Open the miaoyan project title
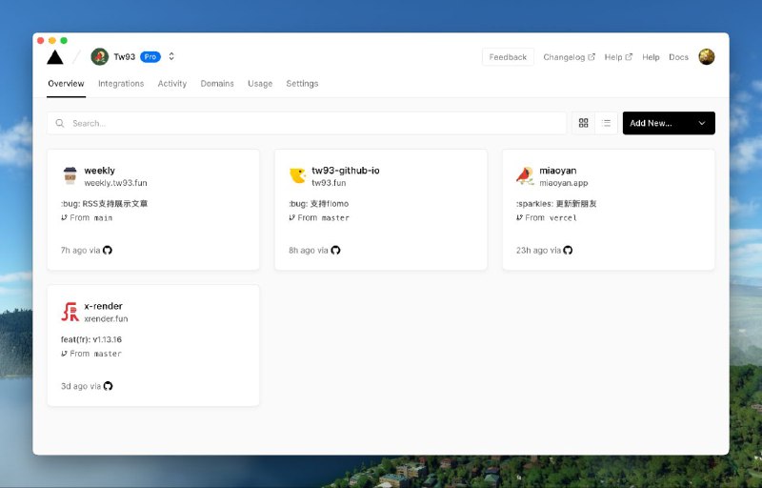 pos(558,171)
